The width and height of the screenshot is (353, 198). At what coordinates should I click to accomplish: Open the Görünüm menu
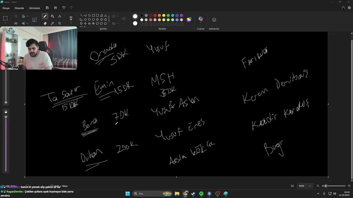tap(34, 8)
